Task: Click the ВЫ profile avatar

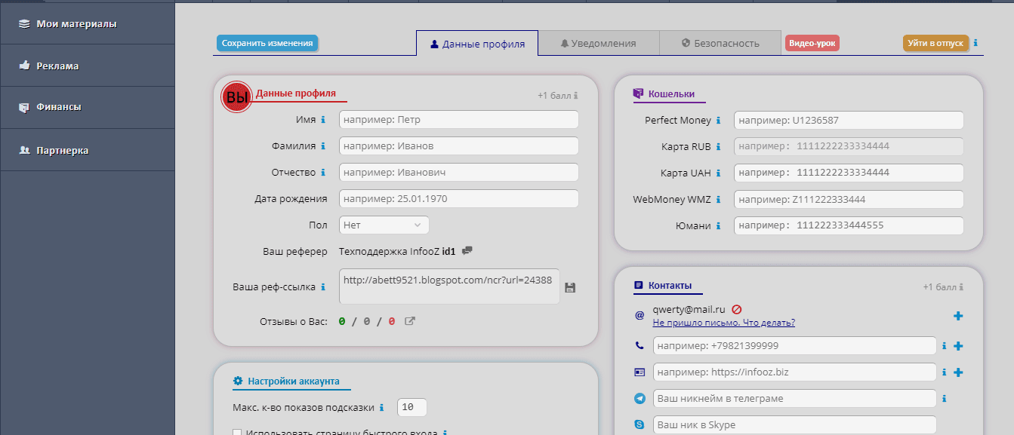Action: (x=236, y=97)
